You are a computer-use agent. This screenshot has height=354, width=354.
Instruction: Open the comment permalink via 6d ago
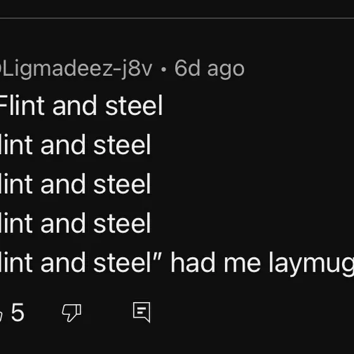209,68
